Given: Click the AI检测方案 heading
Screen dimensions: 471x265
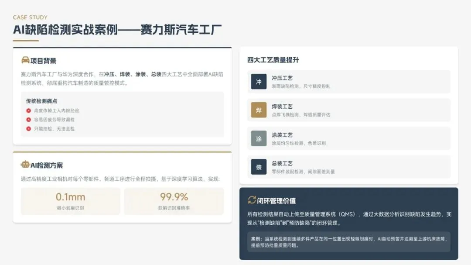Looking at the screenshot, I should pyautogui.click(x=47, y=165).
